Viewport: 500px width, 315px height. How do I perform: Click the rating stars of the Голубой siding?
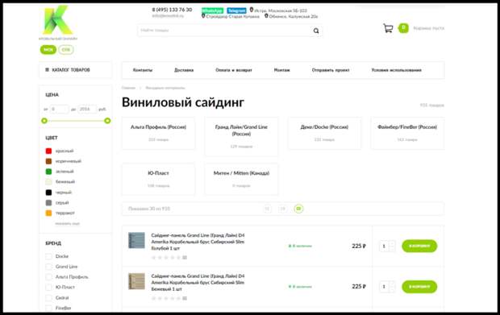(166, 257)
